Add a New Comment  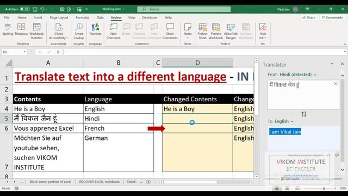click(114, 31)
